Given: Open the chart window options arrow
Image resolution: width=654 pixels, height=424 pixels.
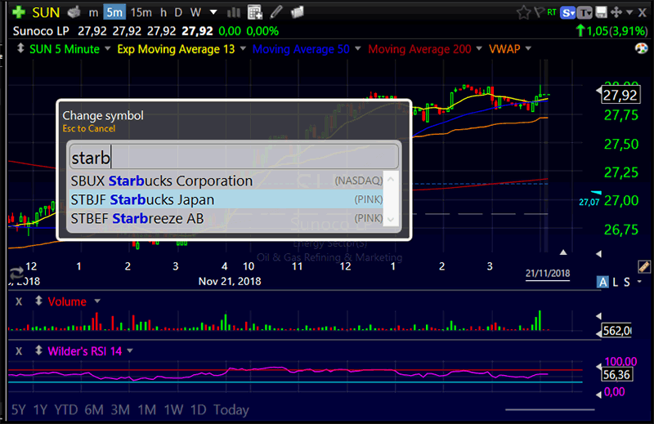Looking at the screenshot, I should point(629,13).
